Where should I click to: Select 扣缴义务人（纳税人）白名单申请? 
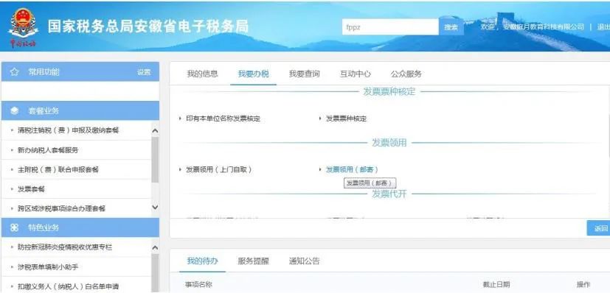point(68,287)
